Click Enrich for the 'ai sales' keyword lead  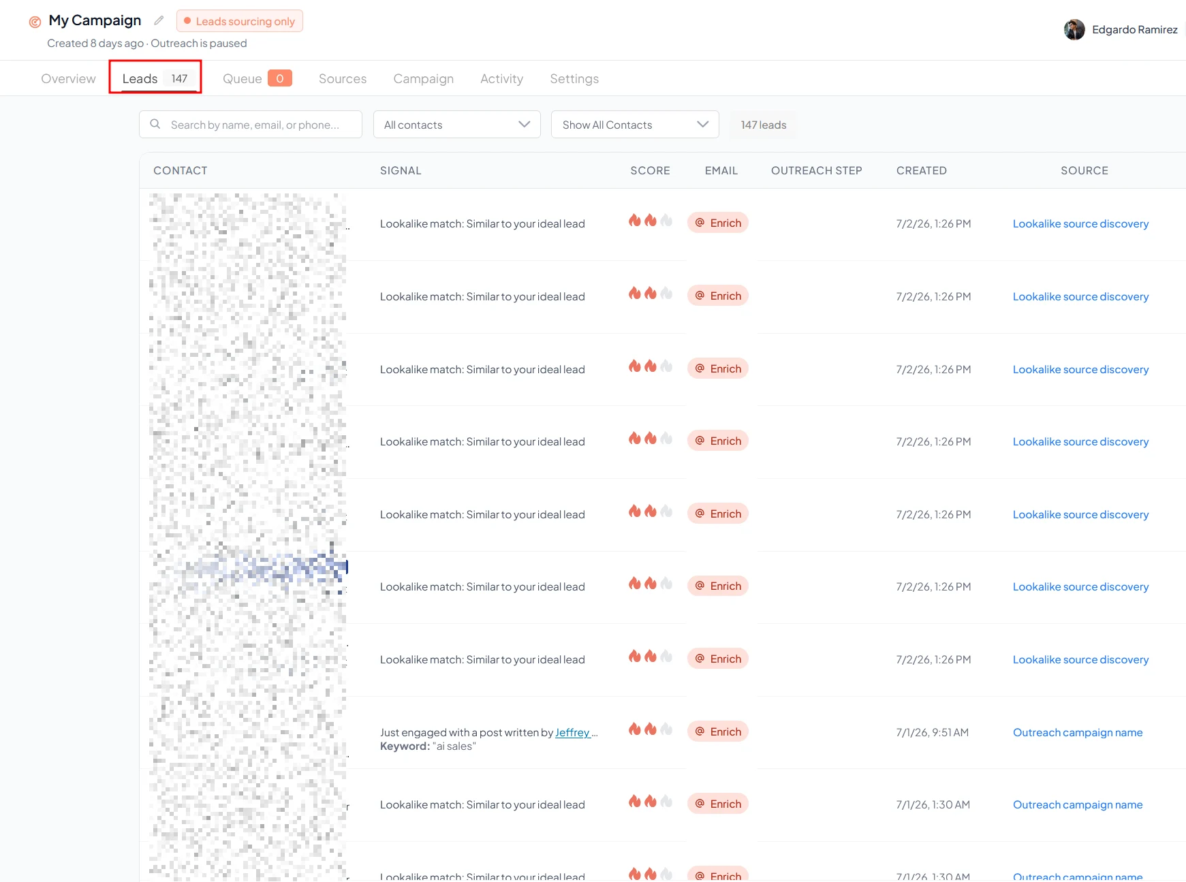click(x=718, y=731)
